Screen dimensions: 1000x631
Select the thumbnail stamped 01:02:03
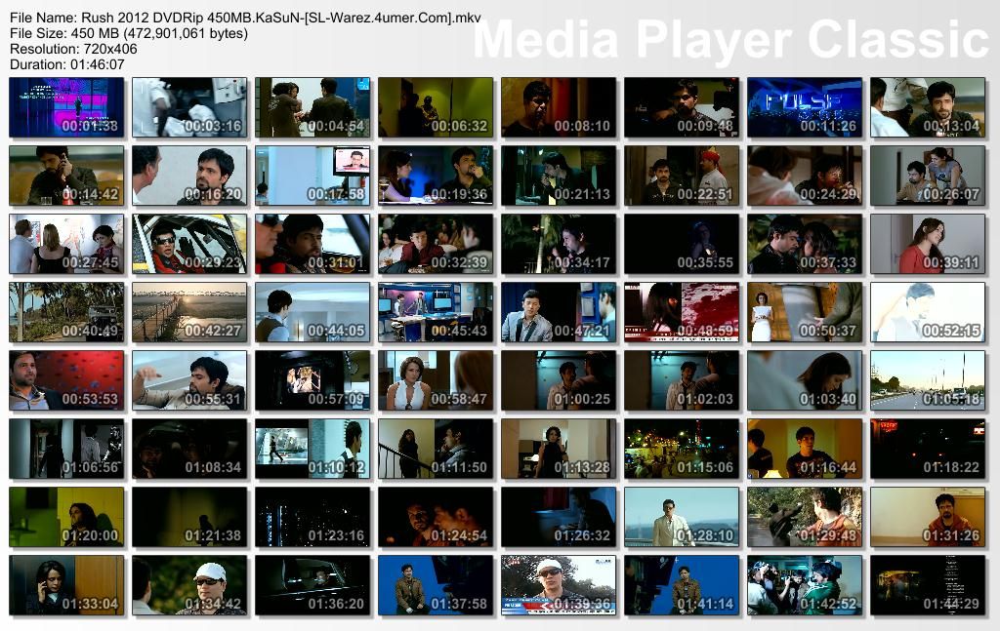point(682,380)
